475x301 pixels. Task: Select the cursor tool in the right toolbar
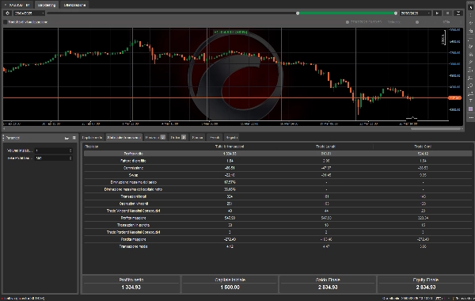click(470, 7)
